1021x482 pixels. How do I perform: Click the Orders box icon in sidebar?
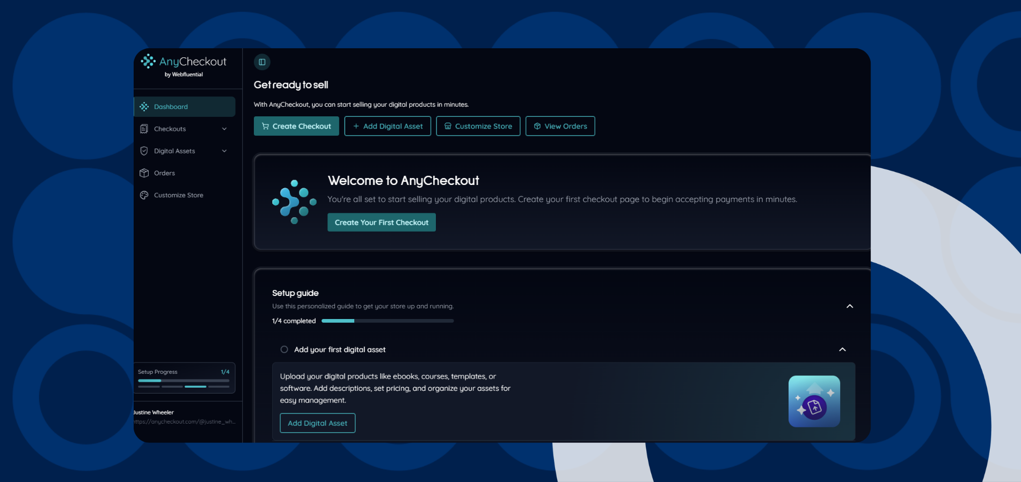coord(144,173)
